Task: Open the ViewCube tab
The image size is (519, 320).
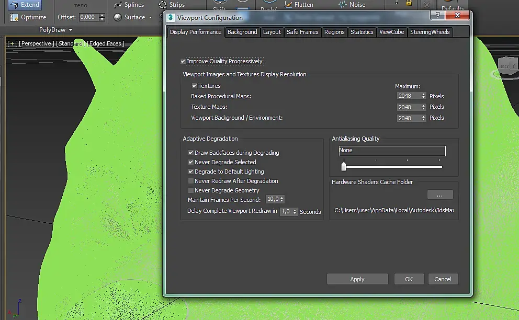Action: (391, 32)
